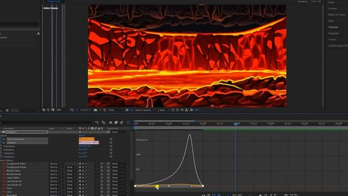This screenshot has width=348, height=196.
Task: Click the viewer current timecode display
Action: tap(86, 110)
